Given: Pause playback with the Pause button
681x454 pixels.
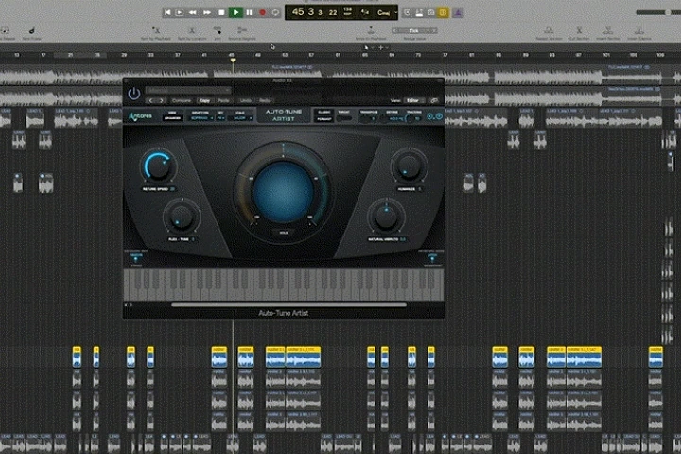Looking at the screenshot, I should pos(250,12).
